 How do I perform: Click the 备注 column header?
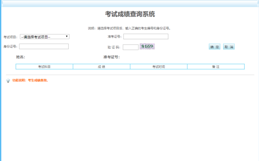[216, 67]
